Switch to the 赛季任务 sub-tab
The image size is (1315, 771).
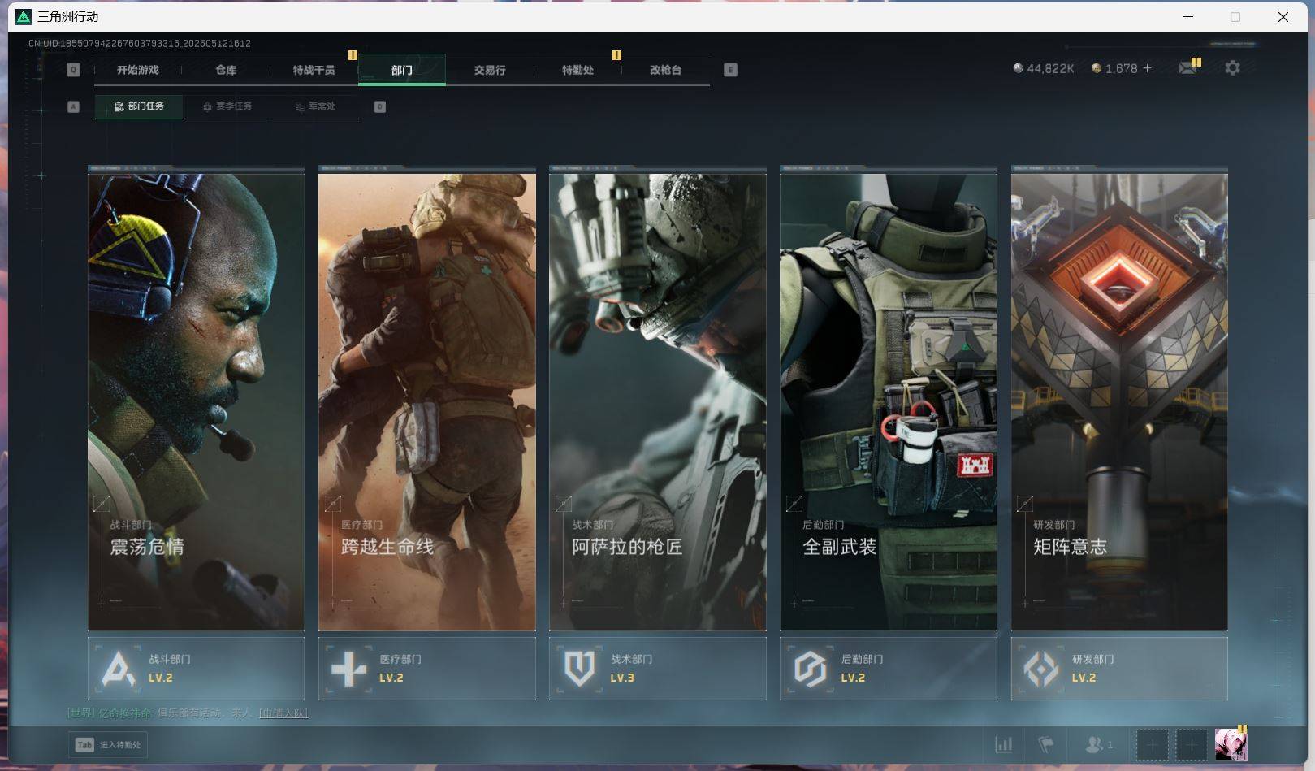click(x=227, y=106)
